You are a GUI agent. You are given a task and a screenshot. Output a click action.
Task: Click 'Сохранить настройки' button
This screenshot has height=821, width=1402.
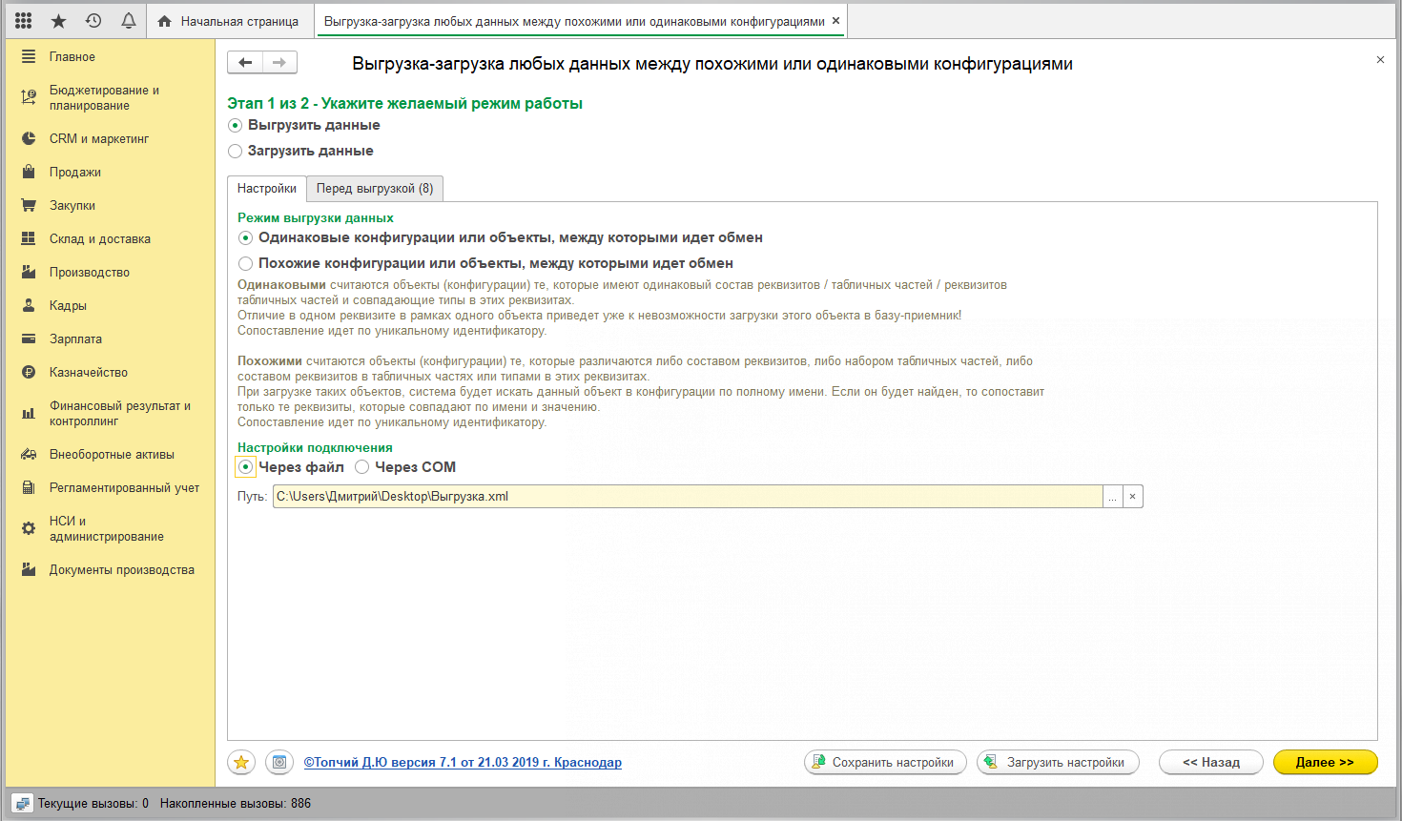[885, 762]
